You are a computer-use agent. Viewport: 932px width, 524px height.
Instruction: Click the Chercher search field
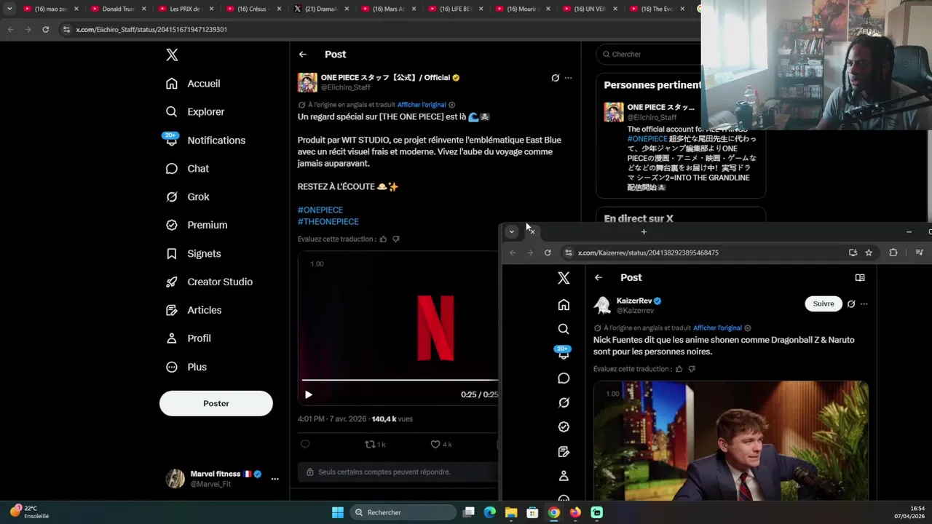tap(648, 54)
